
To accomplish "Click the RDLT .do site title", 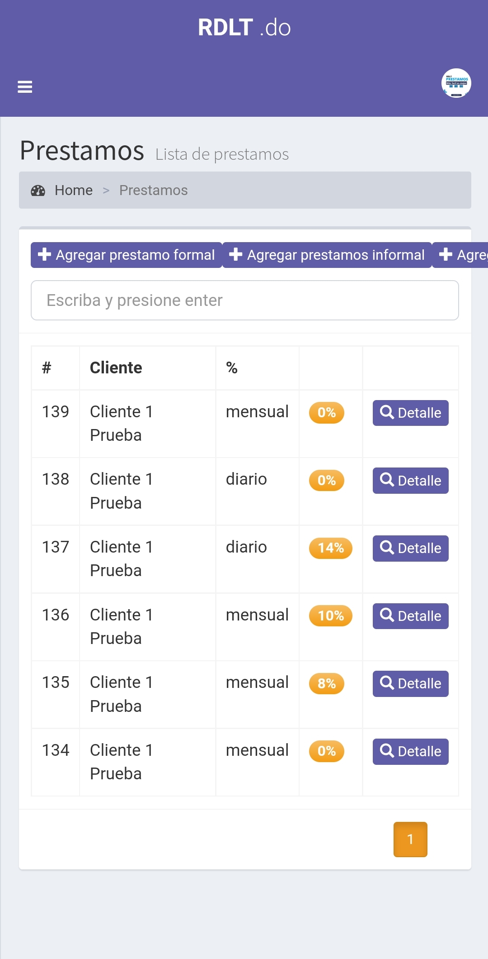I will point(244,28).
